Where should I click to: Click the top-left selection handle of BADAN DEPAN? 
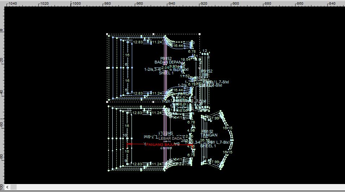[108, 34]
